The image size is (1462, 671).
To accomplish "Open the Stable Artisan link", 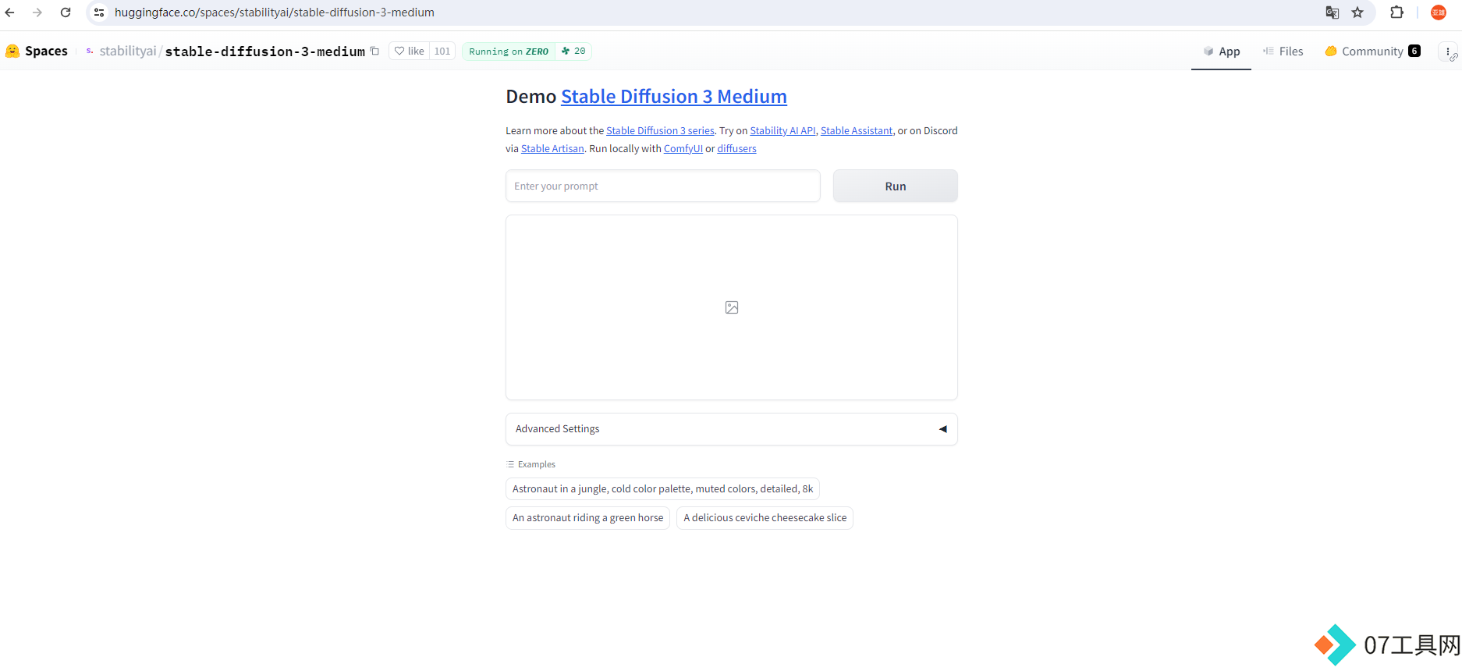I will click(552, 149).
